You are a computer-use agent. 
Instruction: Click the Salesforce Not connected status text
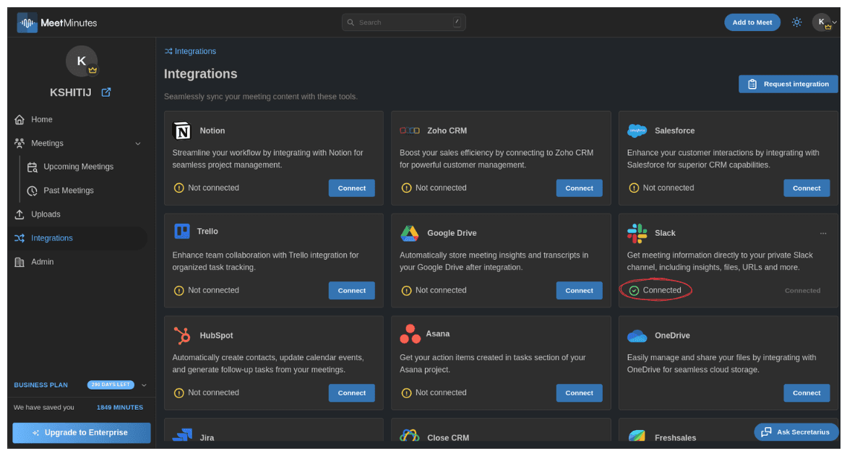(x=668, y=188)
